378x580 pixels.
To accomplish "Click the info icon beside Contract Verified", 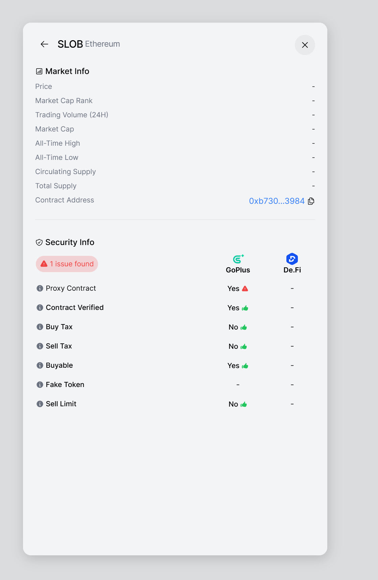I will [x=40, y=308].
